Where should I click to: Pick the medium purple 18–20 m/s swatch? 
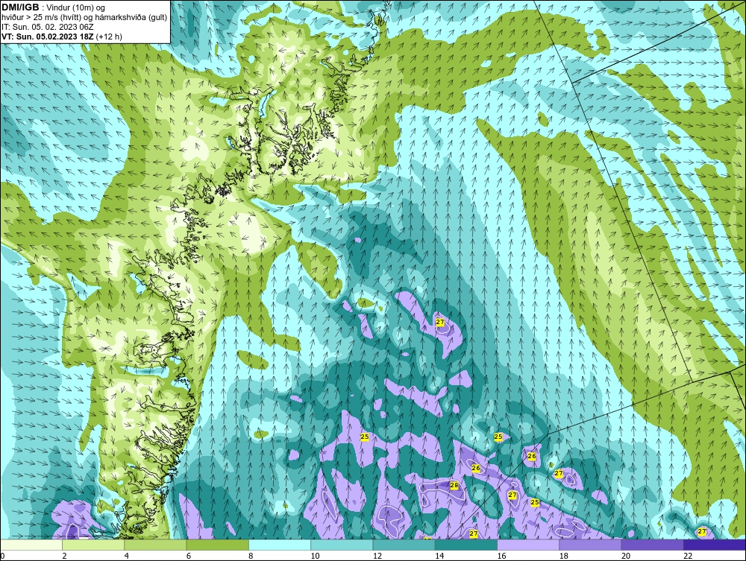pyautogui.click(x=590, y=545)
